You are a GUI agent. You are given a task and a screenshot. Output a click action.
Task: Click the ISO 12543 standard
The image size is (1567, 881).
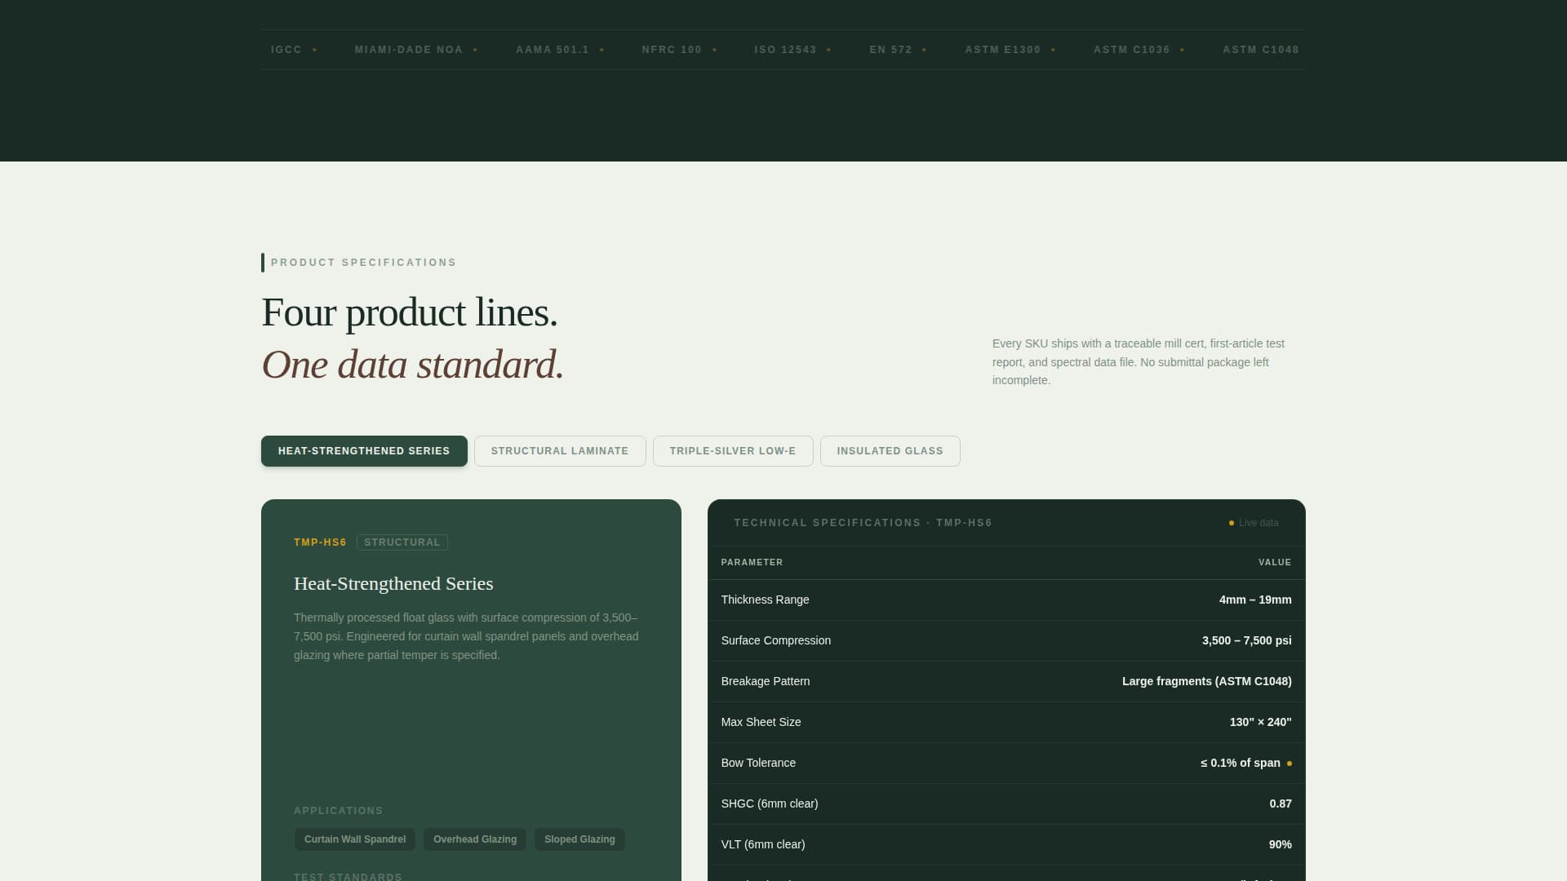(x=785, y=49)
